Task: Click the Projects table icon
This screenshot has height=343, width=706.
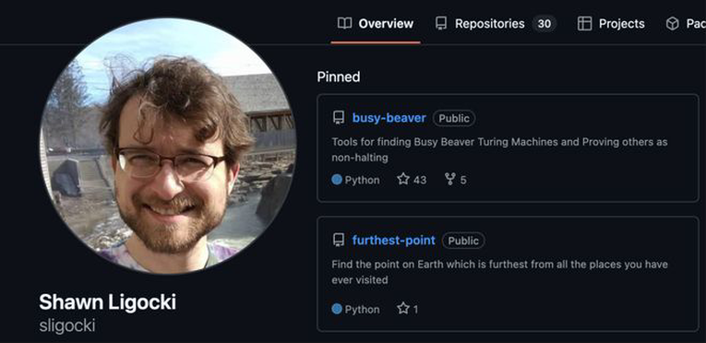Action: tap(584, 23)
